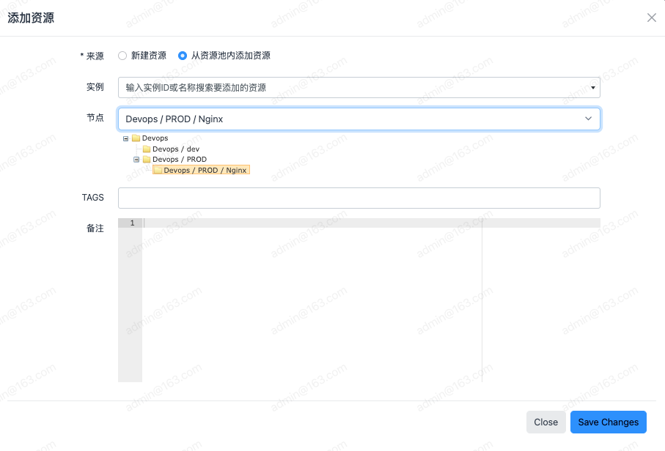Click the chevron in the 节点 field
665x451 pixels.
pos(588,119)
